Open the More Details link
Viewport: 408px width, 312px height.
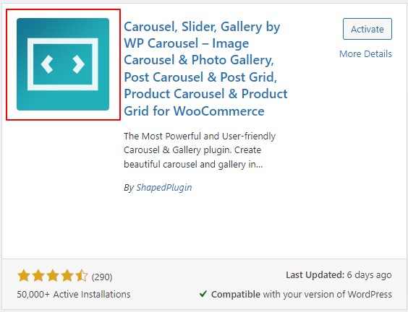pyautogui.click(x=365, y=53)
